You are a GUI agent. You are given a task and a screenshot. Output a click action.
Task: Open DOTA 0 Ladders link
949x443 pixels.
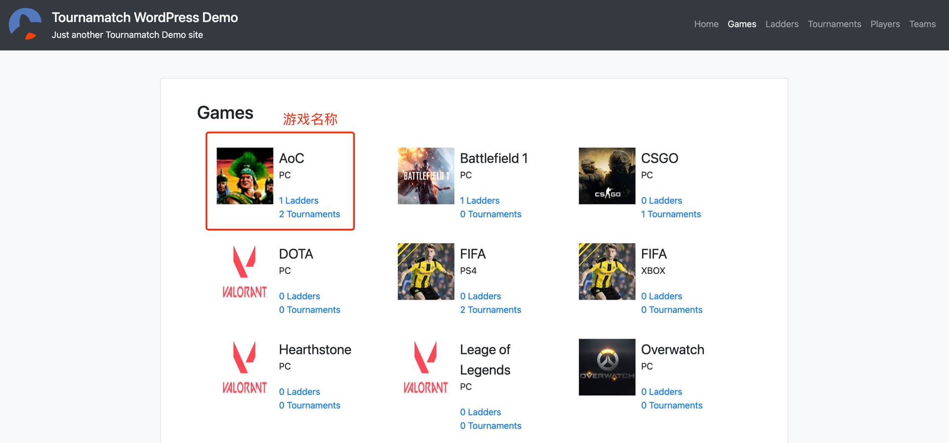(x=300, y=296)
